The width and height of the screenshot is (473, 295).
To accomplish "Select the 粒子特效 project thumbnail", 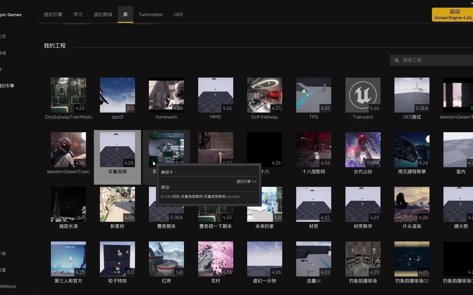I will tap(117, 259).
